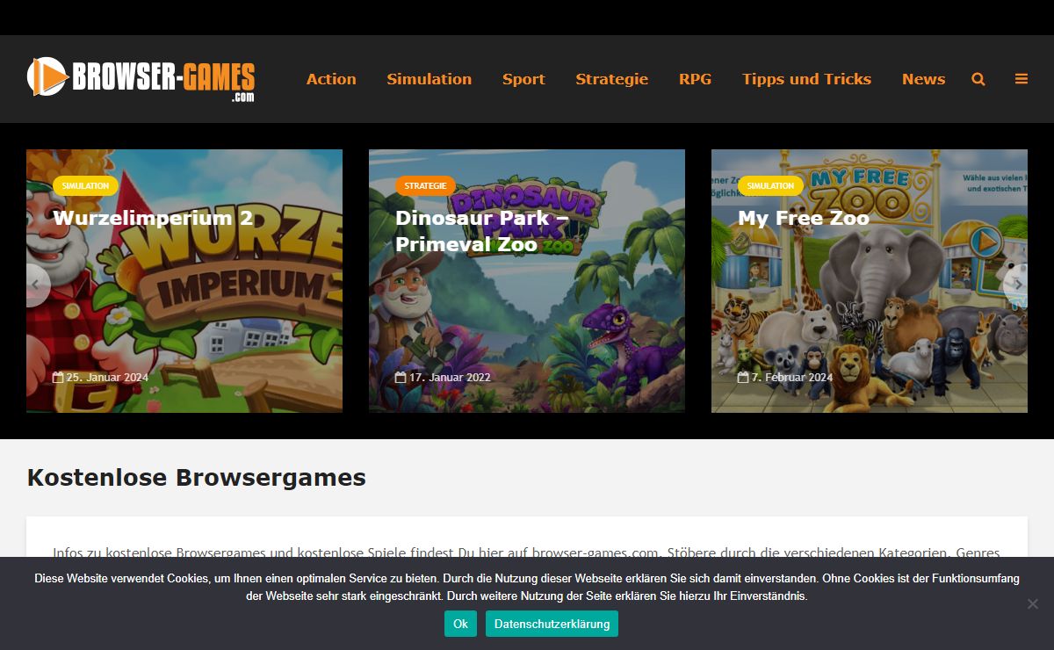This screenshot has width=1054, height=650.
Task: Open the Datenschutzerklärung button
Action: tap(552, 624)
